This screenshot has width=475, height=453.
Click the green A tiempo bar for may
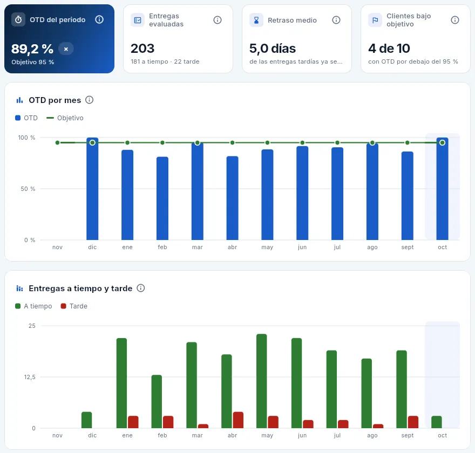tap(262, 381)
